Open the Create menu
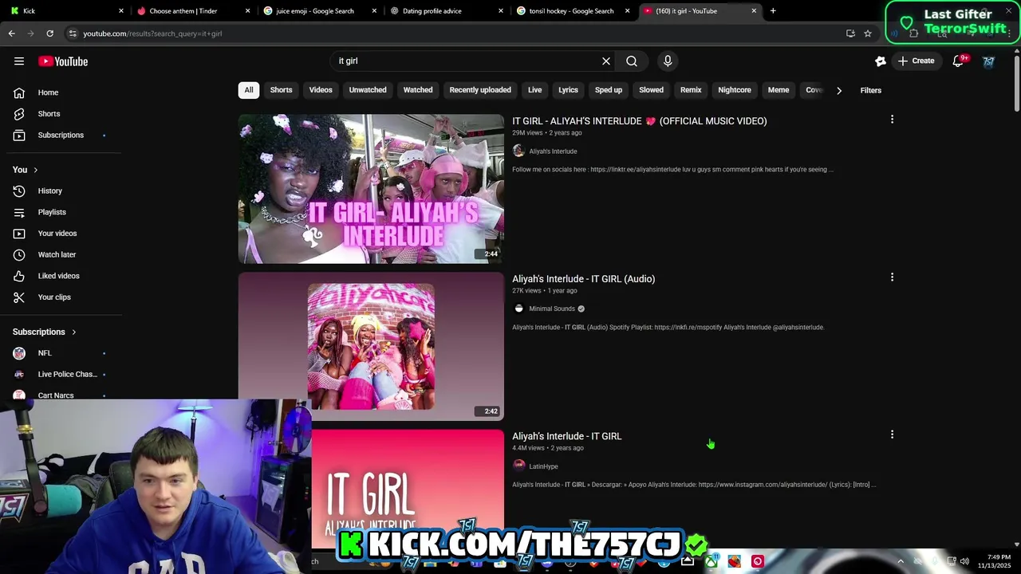Image resolution: width=1021 pixels, height=574 pixels. point(916,61)
